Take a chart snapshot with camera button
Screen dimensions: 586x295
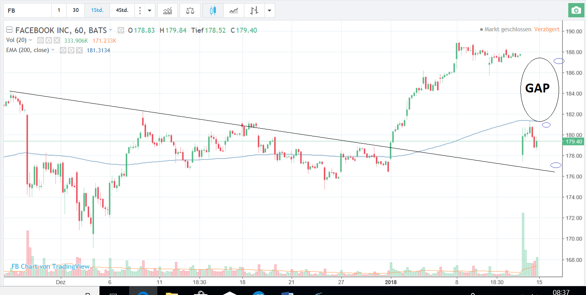click(x=576, y=10)
